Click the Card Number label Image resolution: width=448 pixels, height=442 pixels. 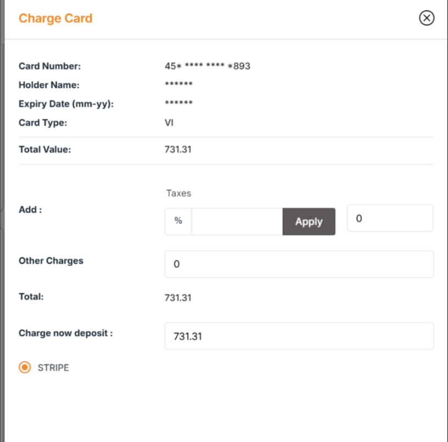click(x=49, y=66)
